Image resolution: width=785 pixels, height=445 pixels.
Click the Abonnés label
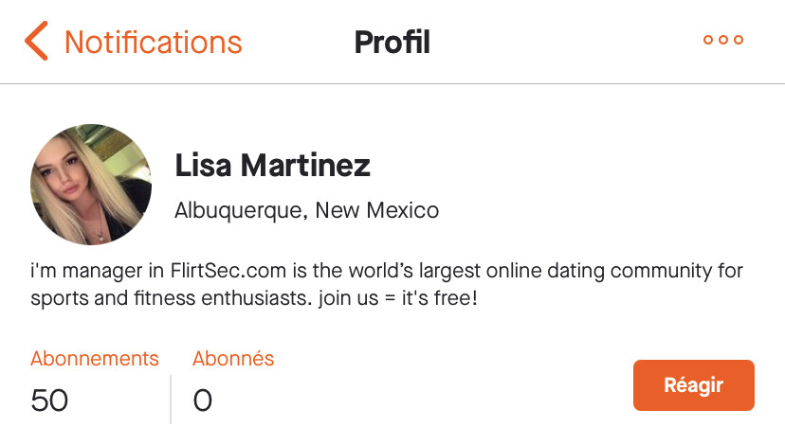click(233, 359)
